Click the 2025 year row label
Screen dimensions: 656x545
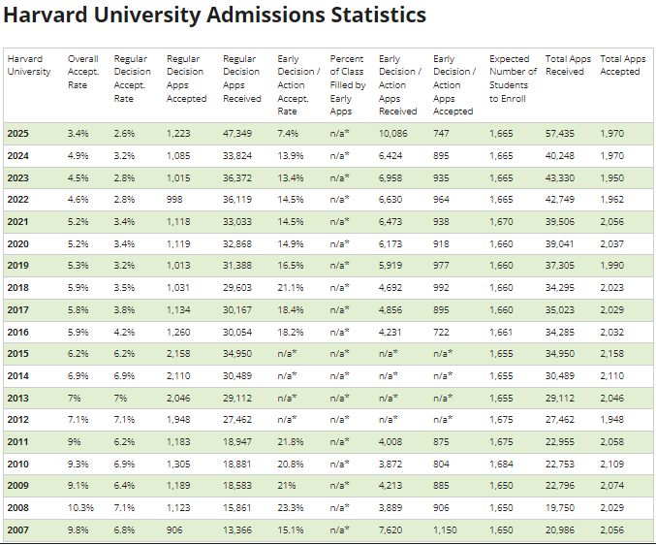18,133
